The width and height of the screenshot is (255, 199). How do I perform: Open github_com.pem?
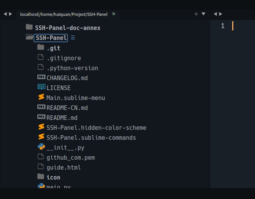point(71,158)
